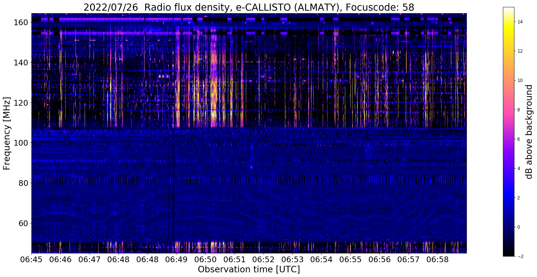This screenshot has width=537, height=277.
Task: Click the 06:56 time tick label
Action: 379,260
